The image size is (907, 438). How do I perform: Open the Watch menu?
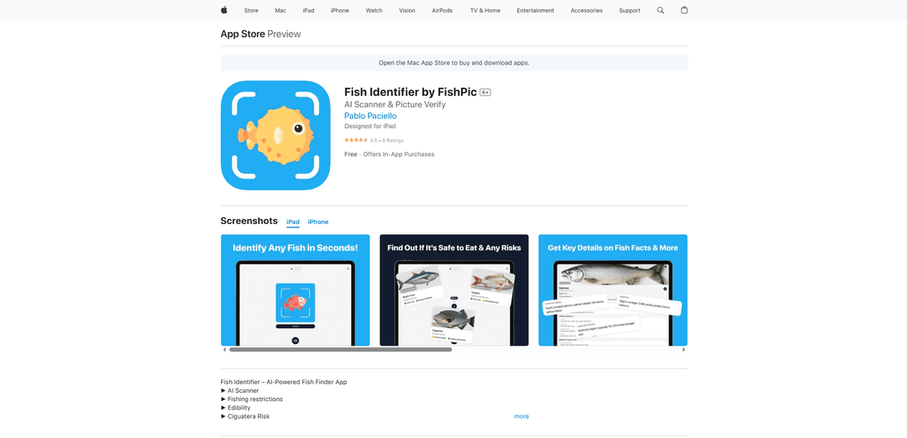pos(374,10)
